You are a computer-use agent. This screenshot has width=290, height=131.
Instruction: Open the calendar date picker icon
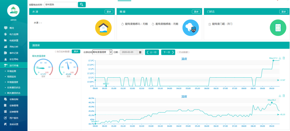tap(140, 52)
